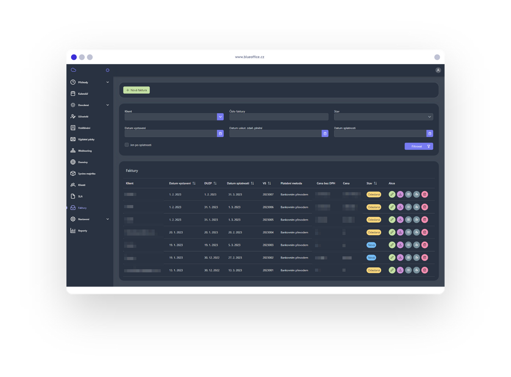
Task: Click the cloud logo in the sidebar header
Action: (x=73, y=70)
